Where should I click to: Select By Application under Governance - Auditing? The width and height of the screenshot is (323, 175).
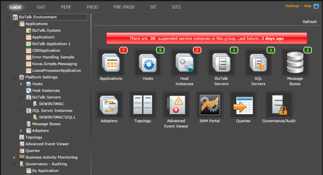click(45, 171)
